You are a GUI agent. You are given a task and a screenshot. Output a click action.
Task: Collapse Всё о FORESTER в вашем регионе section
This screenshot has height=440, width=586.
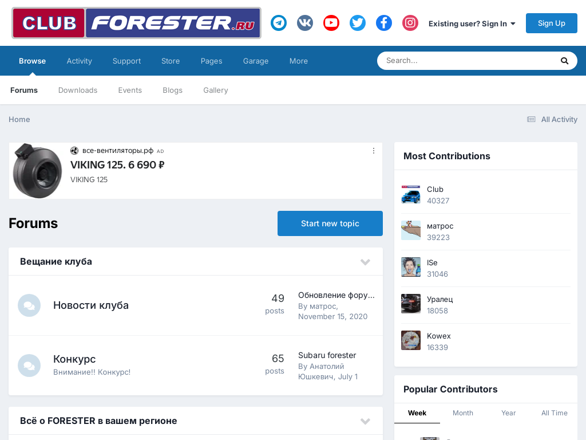click(365, 421)
